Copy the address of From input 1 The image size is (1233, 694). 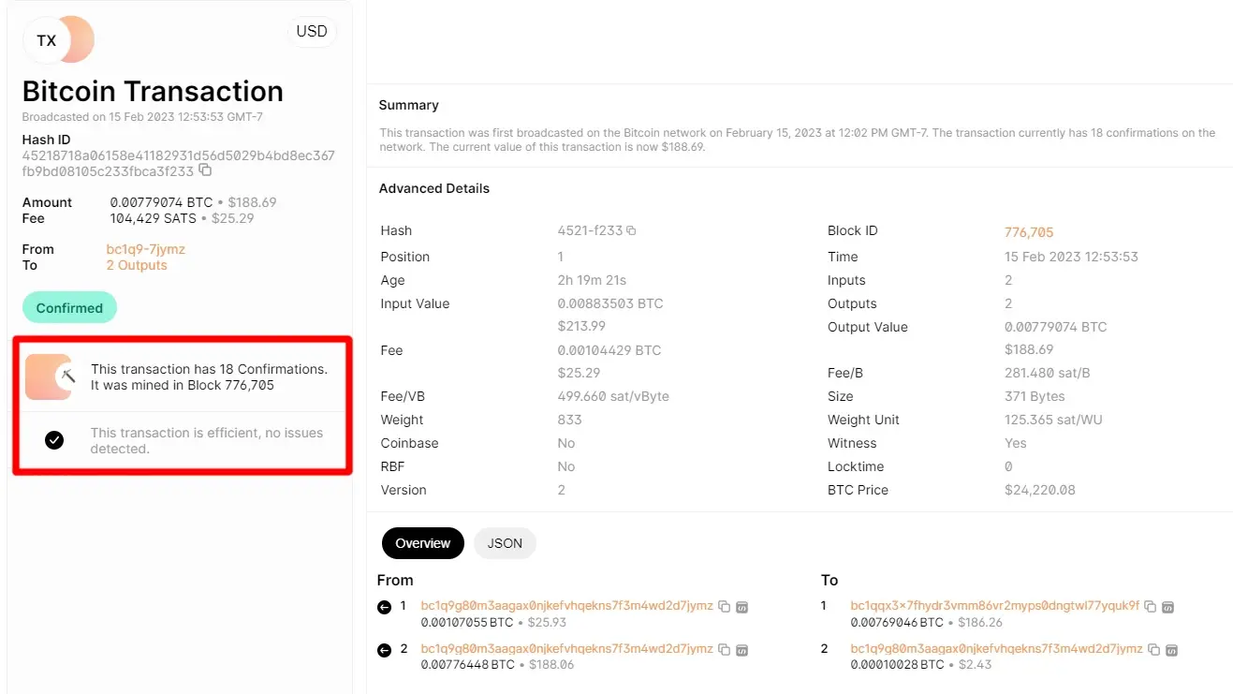[724, 607]
